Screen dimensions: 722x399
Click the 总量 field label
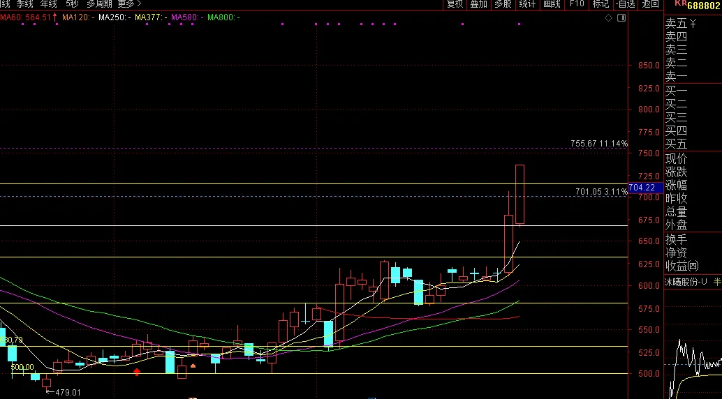click(677, 211)
